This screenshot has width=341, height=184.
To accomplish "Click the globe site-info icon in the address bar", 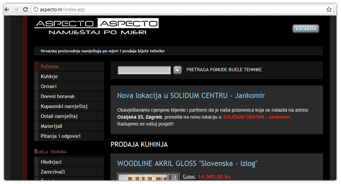I will (35, 10).
